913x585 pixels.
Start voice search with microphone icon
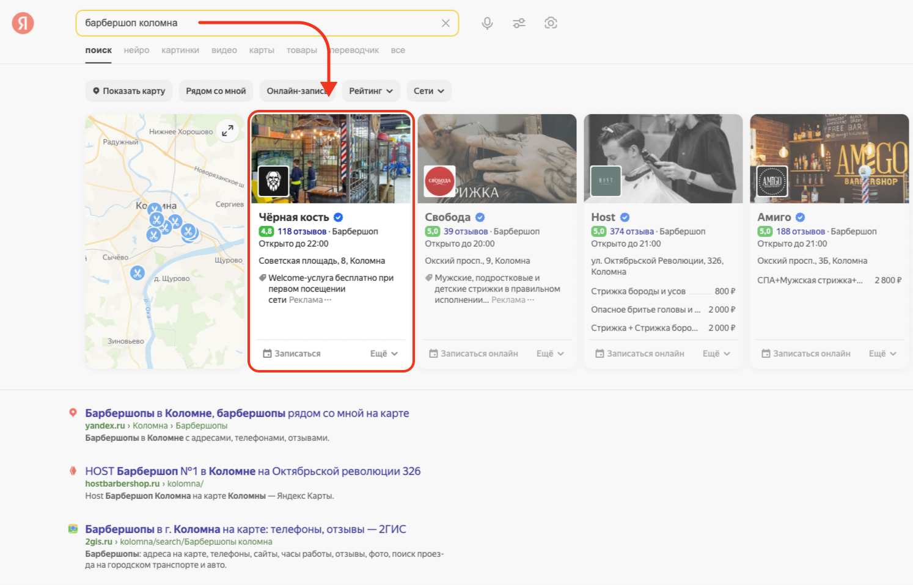click(487, 23)
